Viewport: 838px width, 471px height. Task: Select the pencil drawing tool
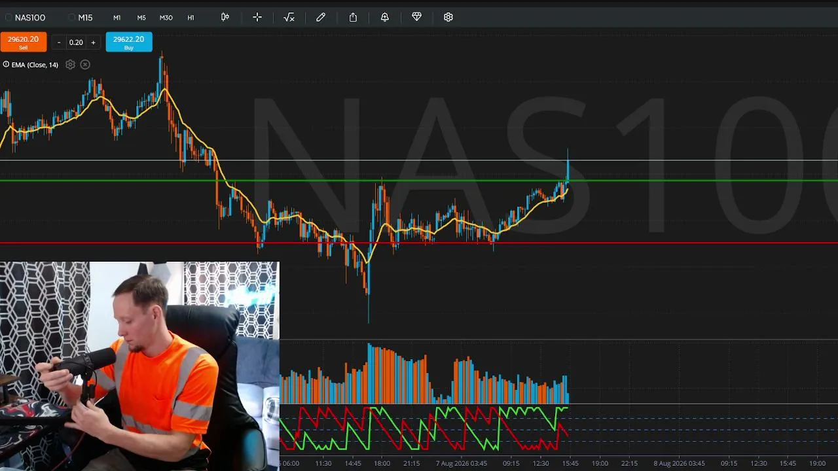click(321, 17)
